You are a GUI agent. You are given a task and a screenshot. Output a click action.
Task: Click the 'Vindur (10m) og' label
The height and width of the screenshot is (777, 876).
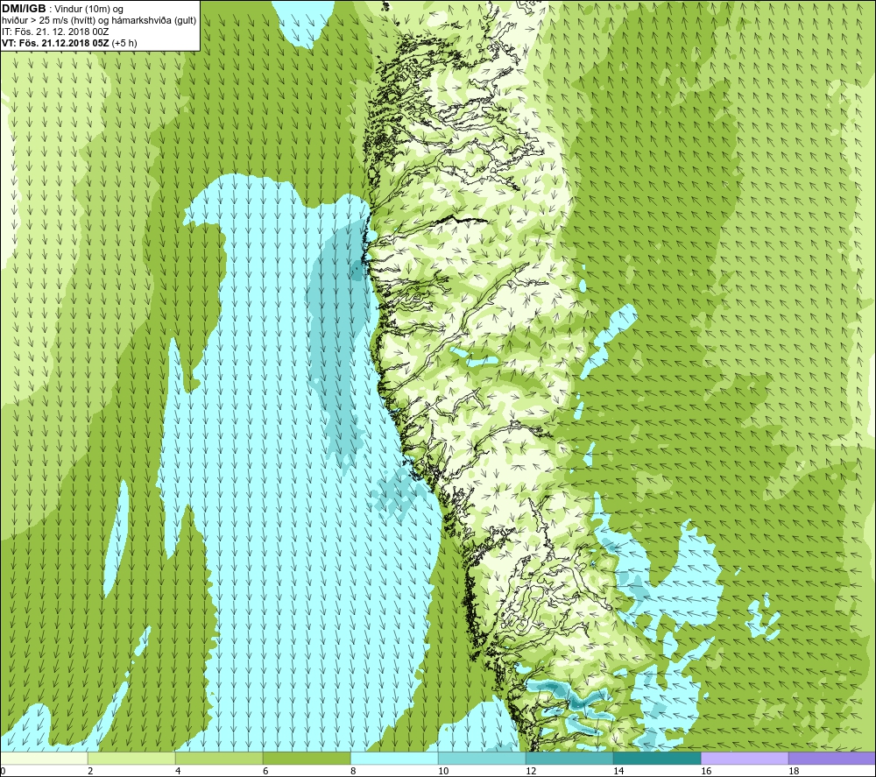click(88, 10)
